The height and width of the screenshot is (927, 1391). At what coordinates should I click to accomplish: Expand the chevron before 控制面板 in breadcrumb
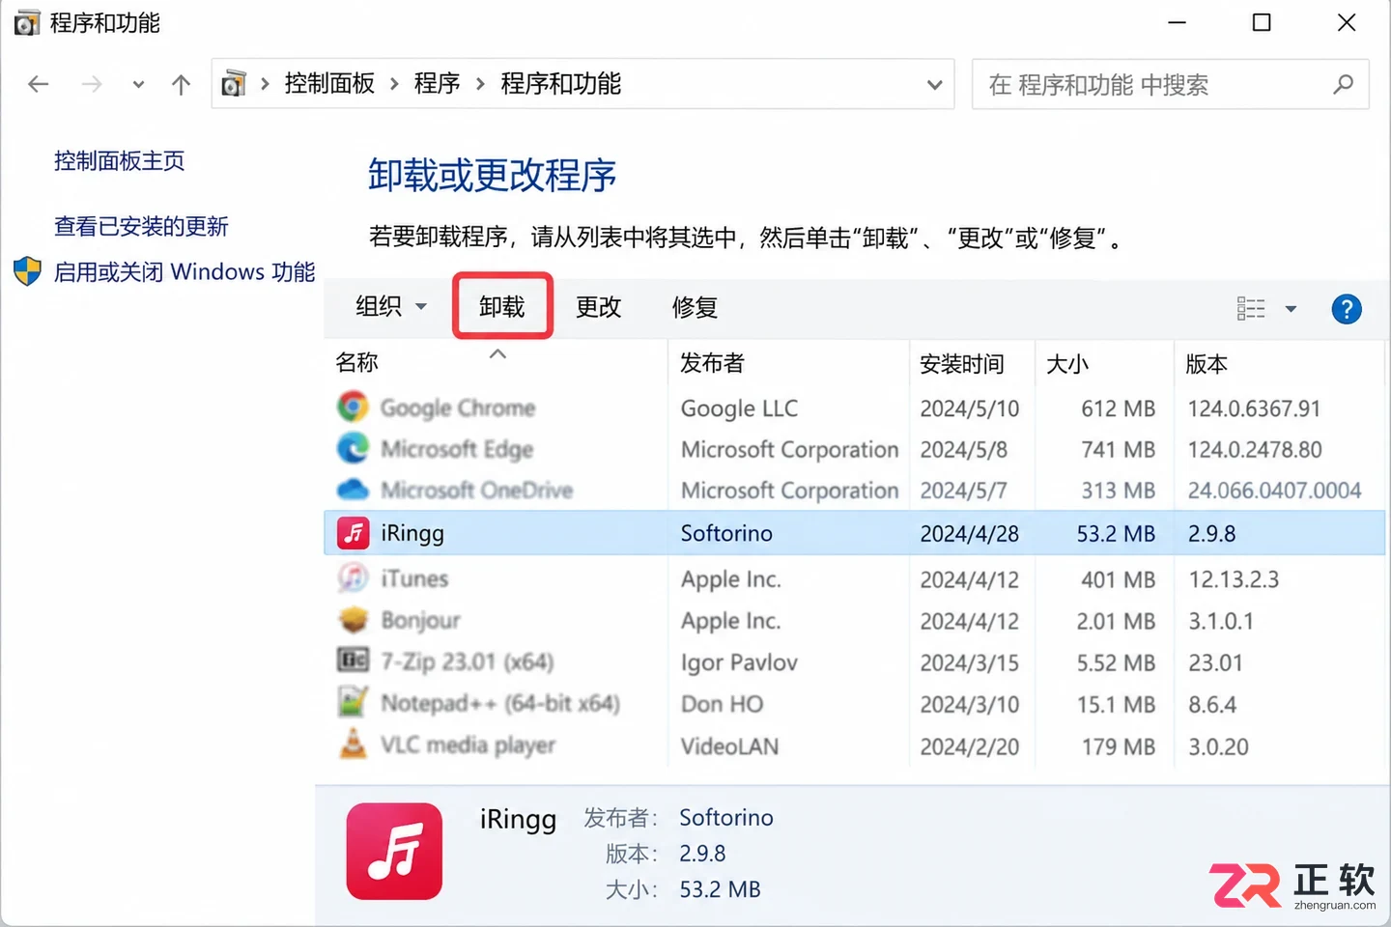265,84
